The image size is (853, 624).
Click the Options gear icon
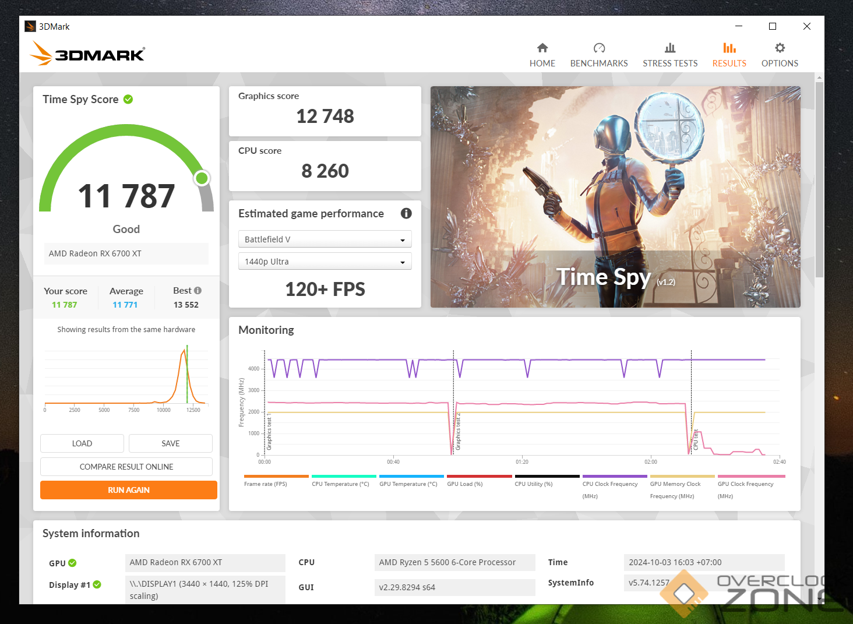[780, 48]
